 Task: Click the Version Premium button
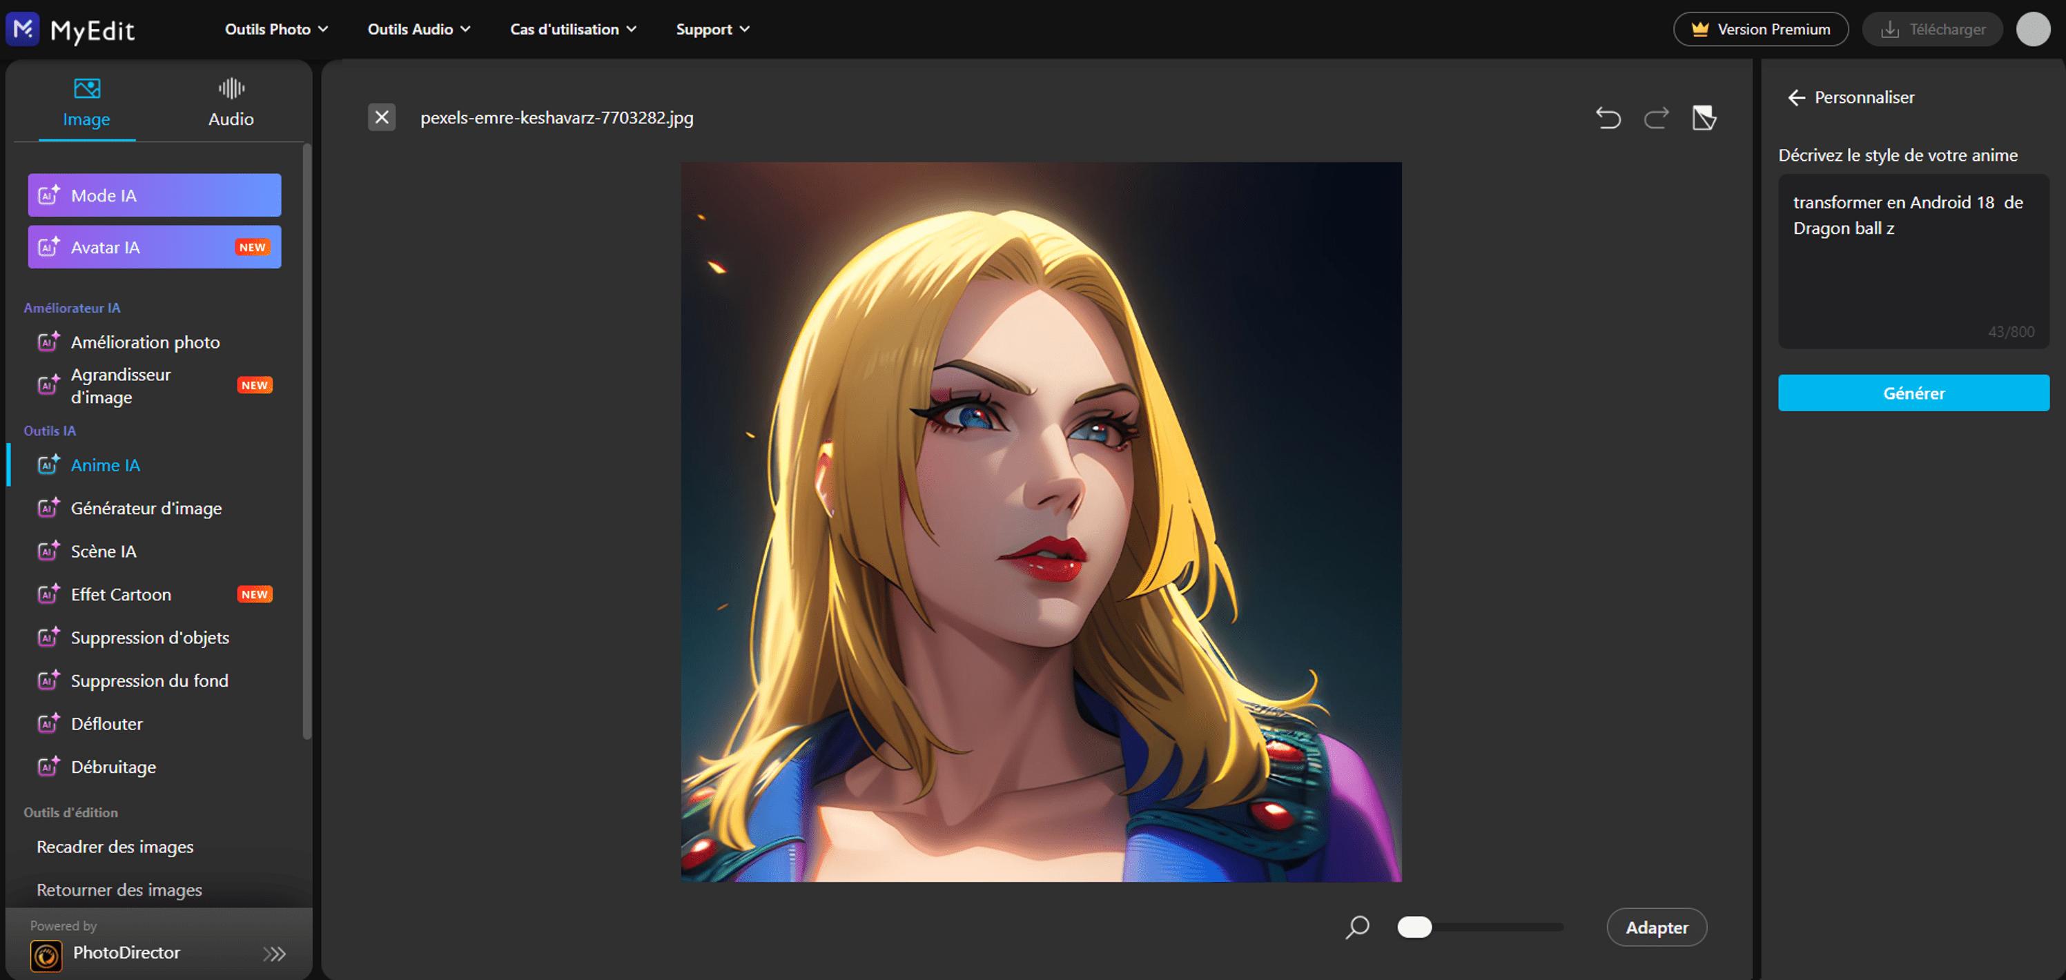pyautogui.click(x=1760, y=30)
